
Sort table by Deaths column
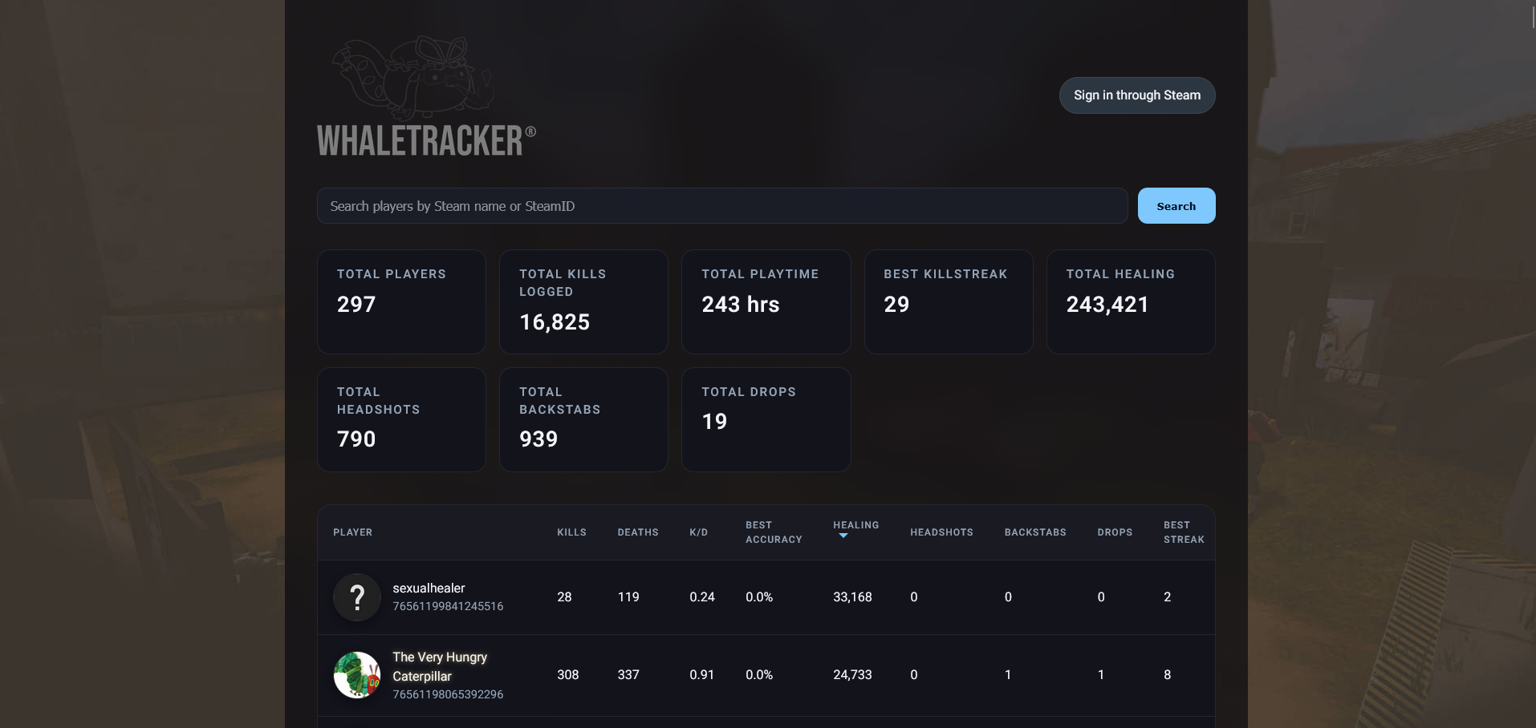tap(637, 532)
